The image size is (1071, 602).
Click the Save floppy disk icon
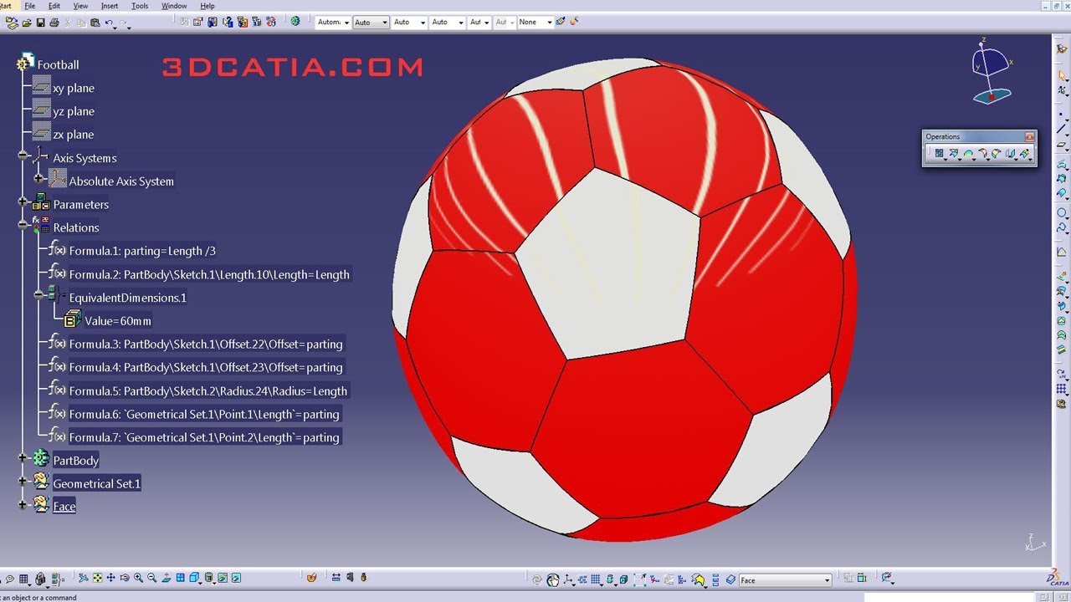40,23
